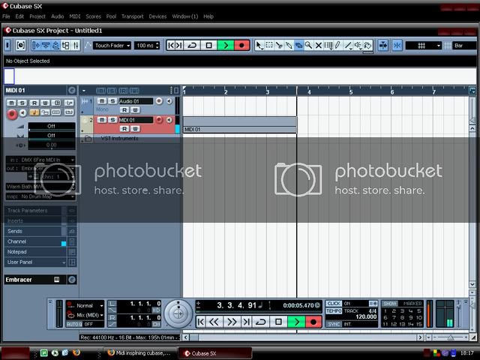
Task: Click Fast Forward in transport panel
Action: click(x=232, y=322)
